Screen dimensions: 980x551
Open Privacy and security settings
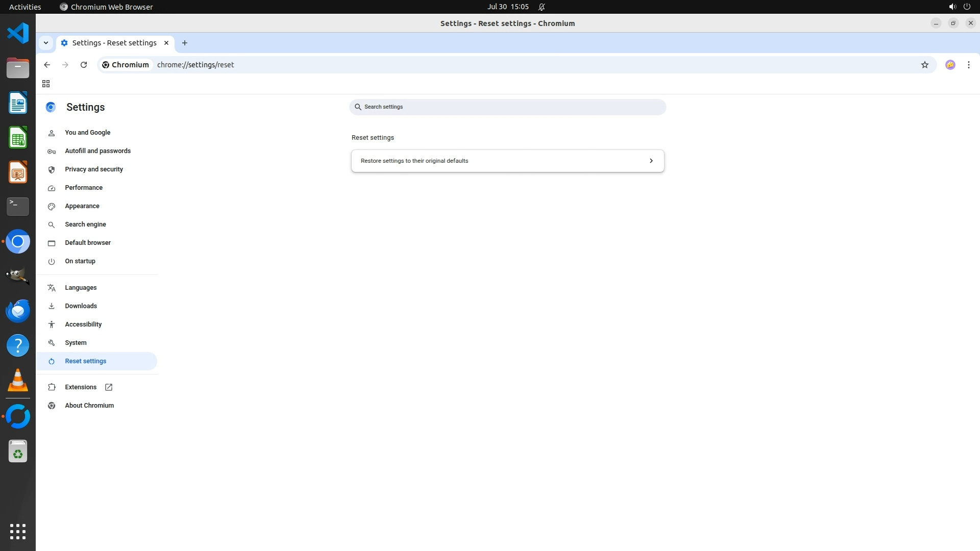pos(94,169)
